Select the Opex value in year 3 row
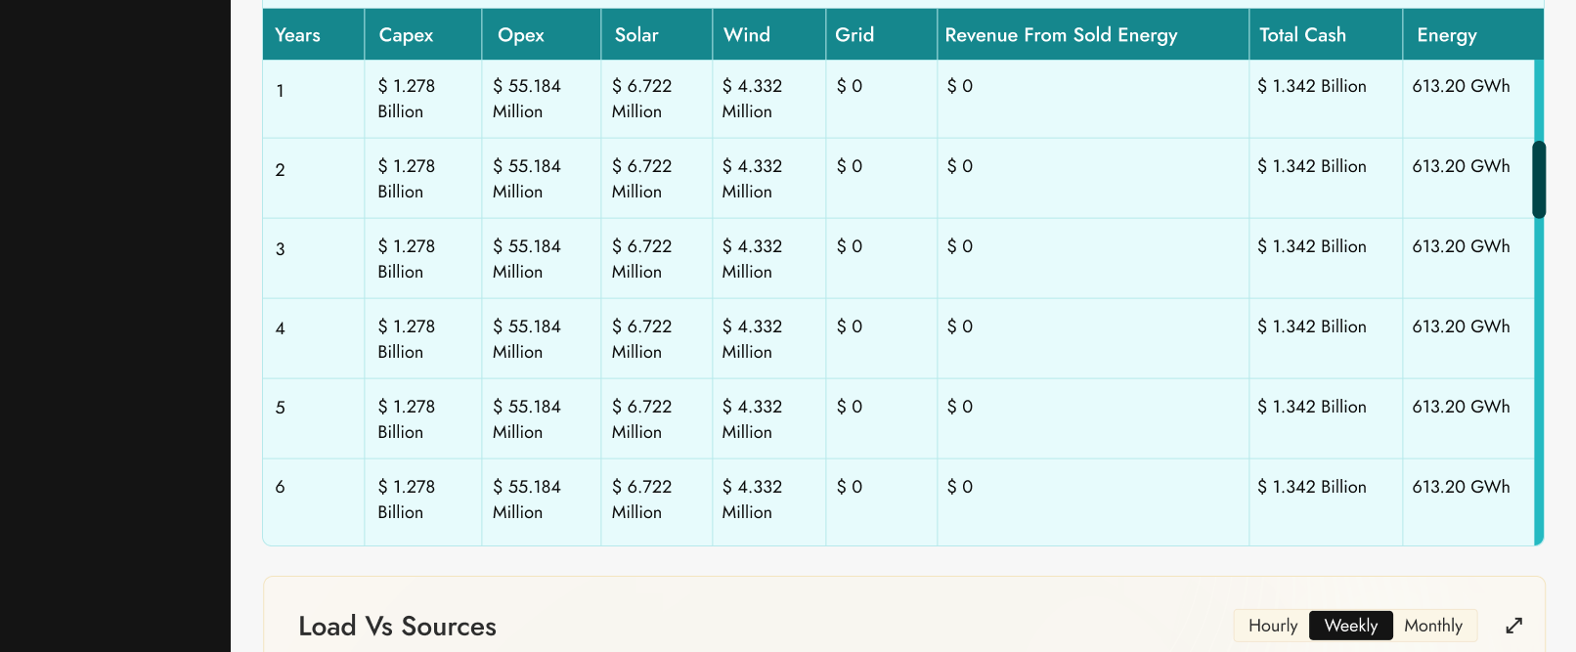The width and height of the screenshot is (1576, 652). 526,259
